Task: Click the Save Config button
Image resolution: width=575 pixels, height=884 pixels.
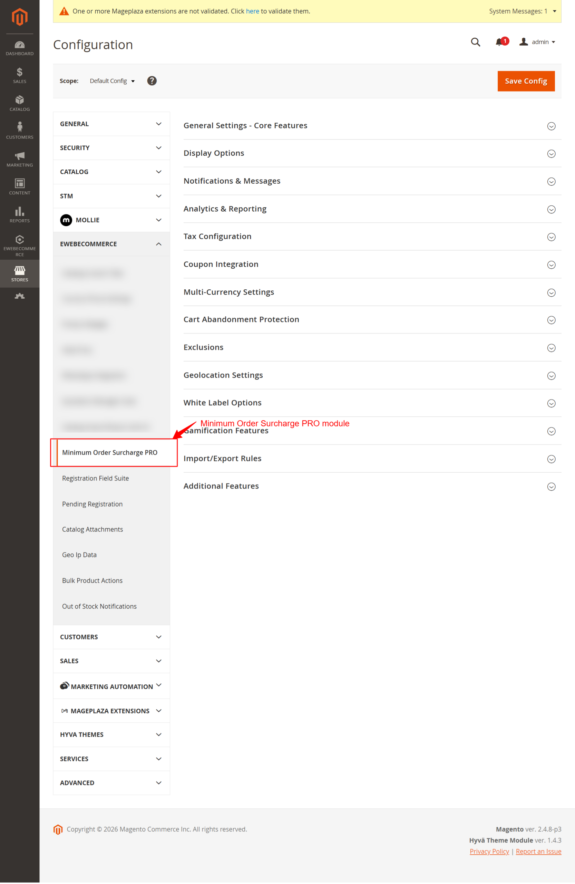Action: coord(526,81)
